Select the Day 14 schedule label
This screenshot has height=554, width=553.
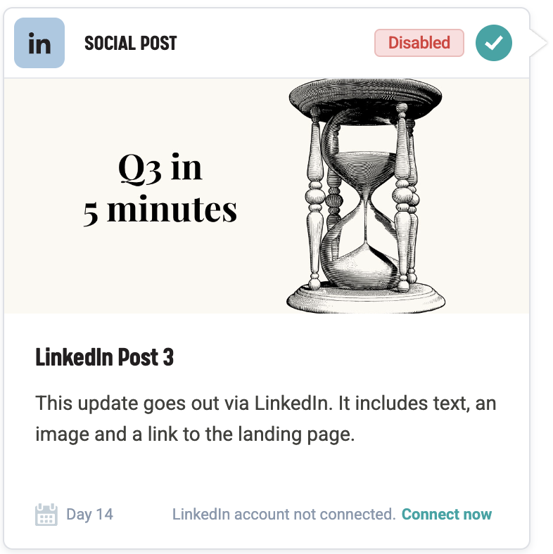pyautogui.click(x=89, y=515)
